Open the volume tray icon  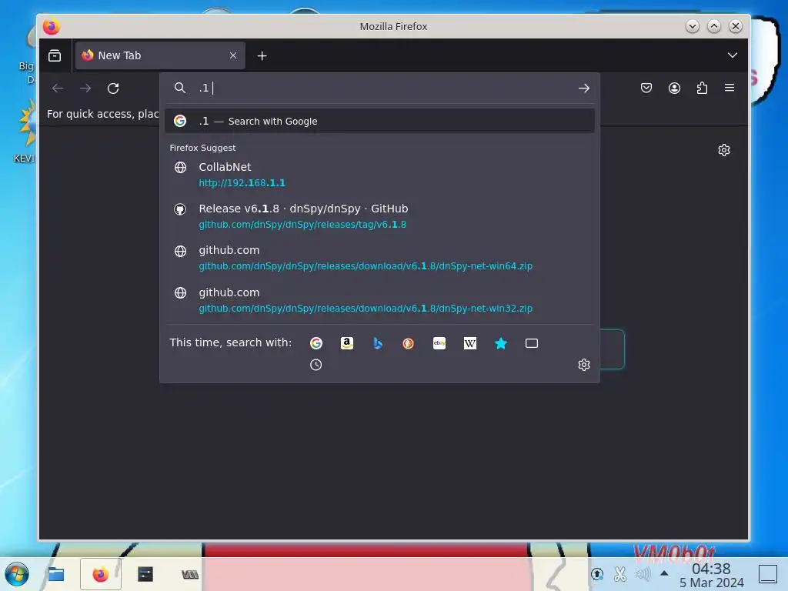click(x=643, y=573)
